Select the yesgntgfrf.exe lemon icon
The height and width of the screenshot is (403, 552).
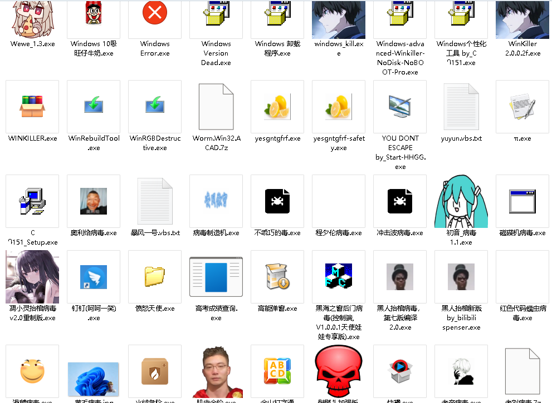[x=277, y=107]
